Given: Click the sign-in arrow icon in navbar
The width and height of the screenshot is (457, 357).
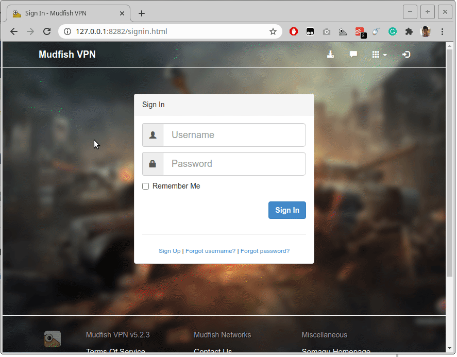Looking at the screenshot, I should 406,55.
